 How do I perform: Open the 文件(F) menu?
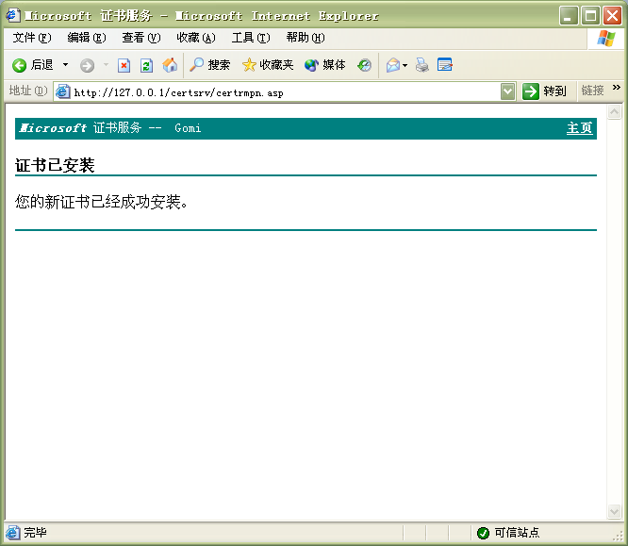32,38
